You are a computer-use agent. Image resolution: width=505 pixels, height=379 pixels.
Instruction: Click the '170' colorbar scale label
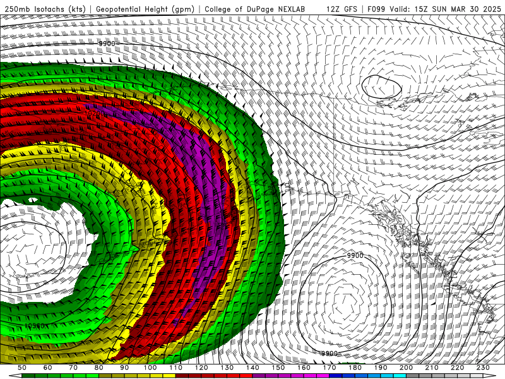coord(330,368)
